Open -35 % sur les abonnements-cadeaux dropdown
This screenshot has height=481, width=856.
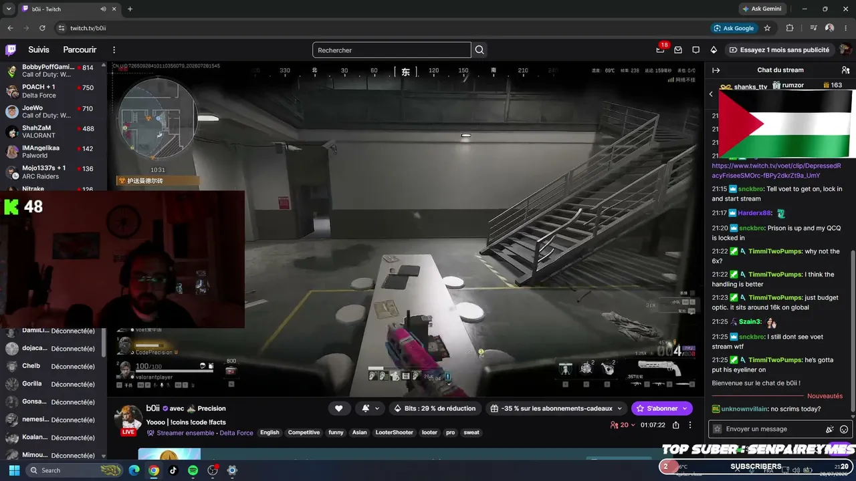point(556,408)
